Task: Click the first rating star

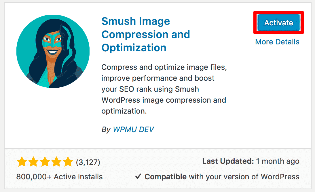Action: pos(22,162)
